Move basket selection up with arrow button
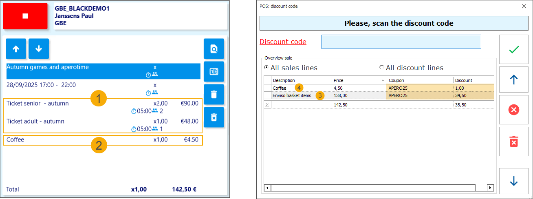Image resolution: width=533 pixels, height=199 pixels. pyautogui.click(x=16, y=49)
